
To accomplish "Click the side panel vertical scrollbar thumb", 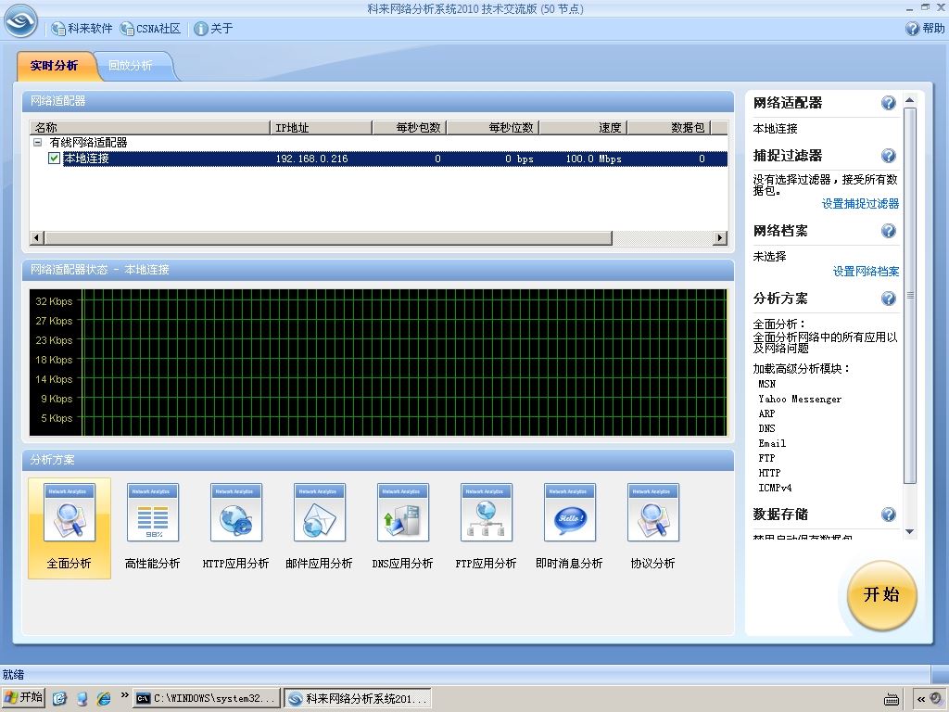I will (x=910, y=296).
